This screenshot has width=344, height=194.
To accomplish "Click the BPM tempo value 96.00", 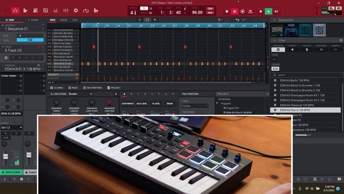I will 197,12.
